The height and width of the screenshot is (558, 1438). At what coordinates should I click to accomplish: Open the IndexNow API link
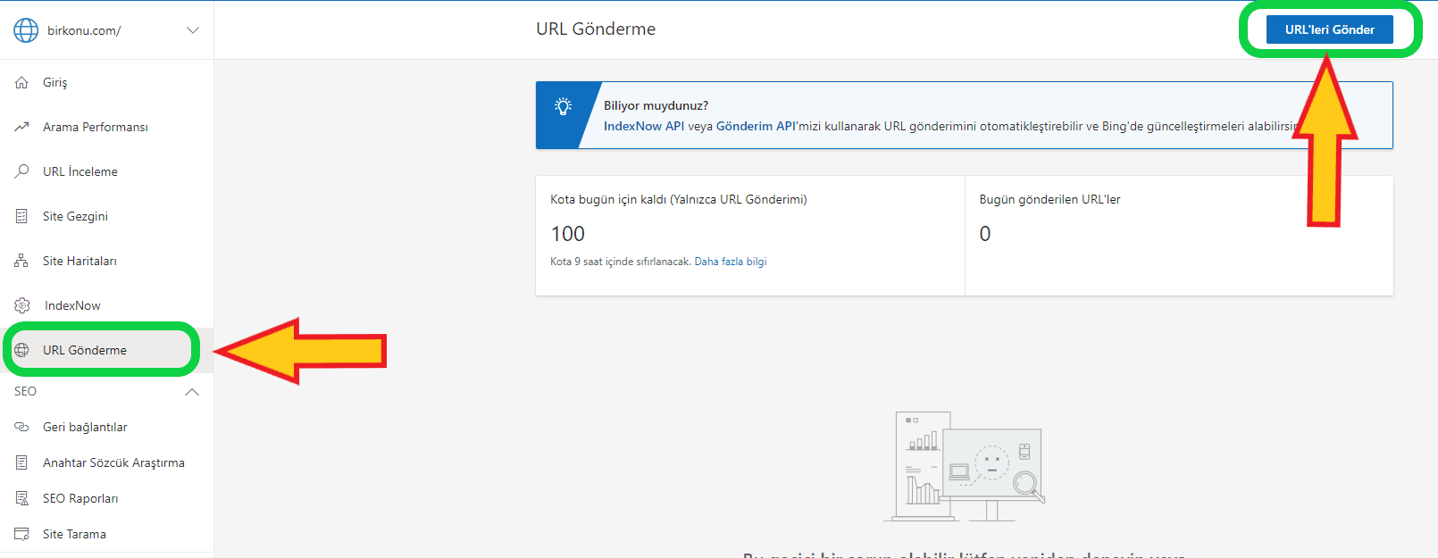643,126
